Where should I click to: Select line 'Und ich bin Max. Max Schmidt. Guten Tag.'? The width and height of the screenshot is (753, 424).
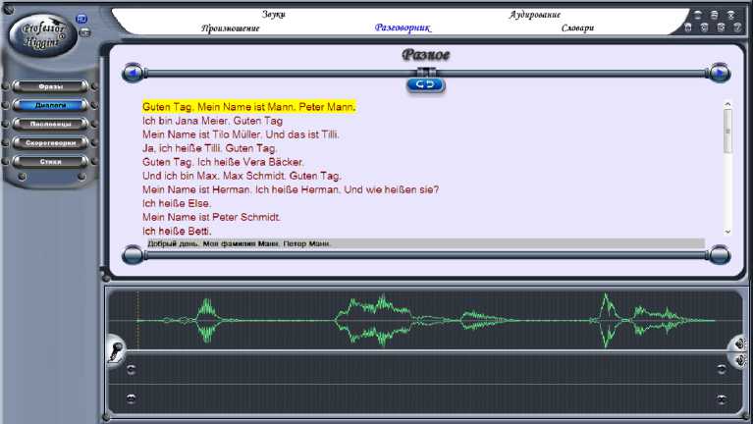(242, 176)
